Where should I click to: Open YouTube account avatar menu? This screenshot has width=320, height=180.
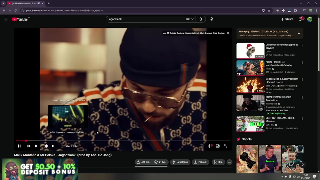(310, 19)
